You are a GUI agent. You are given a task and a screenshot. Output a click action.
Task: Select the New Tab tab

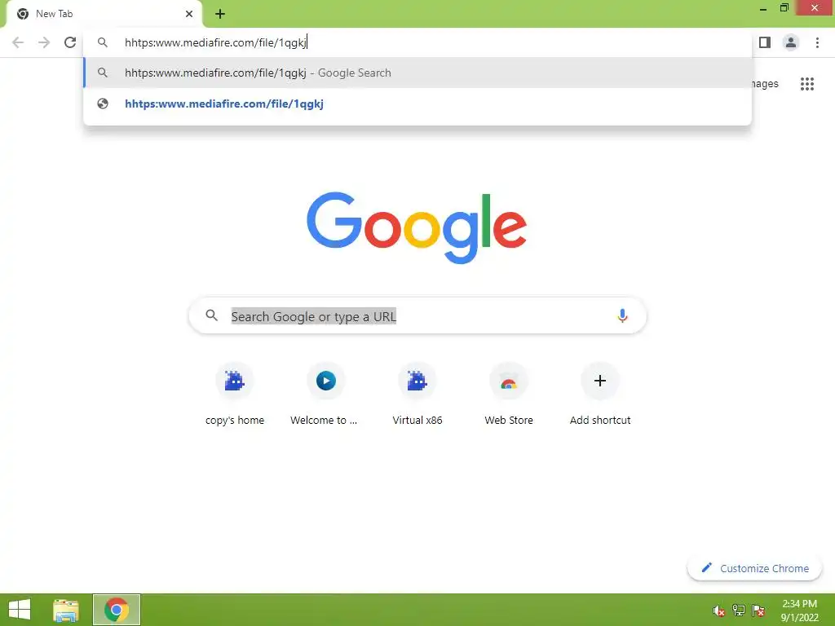tap(104, 14)
